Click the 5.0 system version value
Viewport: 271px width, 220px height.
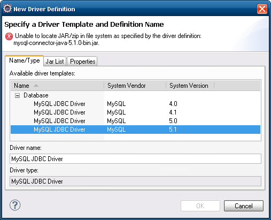(x=173, y=121)
